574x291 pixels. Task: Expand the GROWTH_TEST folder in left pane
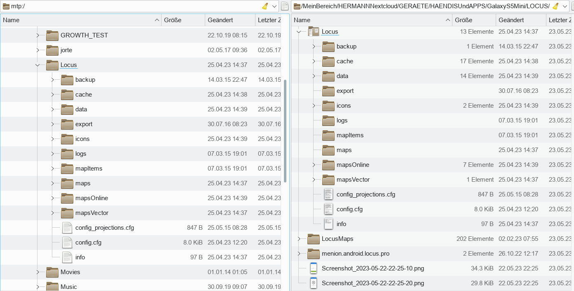coord(37,35)
